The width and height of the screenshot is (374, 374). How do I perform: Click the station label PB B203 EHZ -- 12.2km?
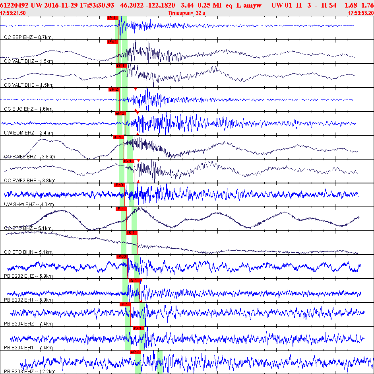click(x=30, y=372)
